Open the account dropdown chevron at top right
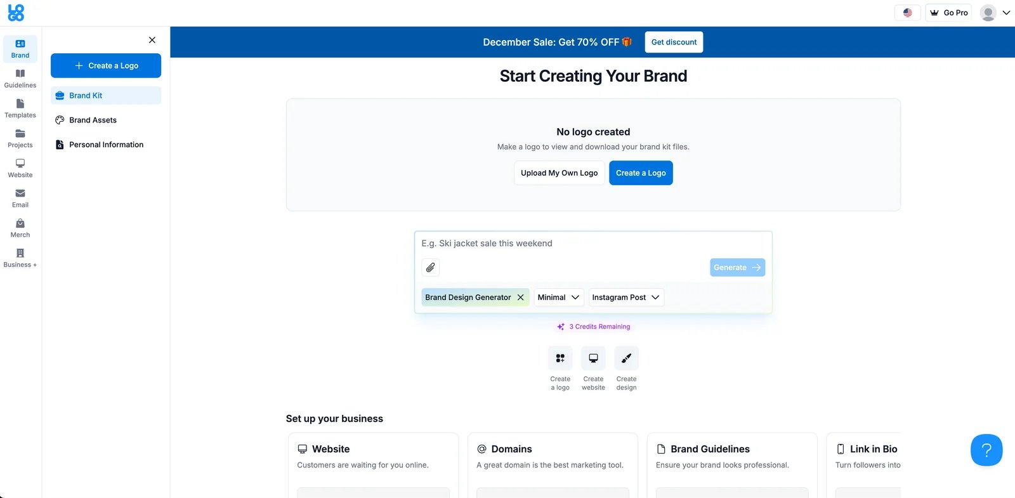The height and width of the screenshot is (498, 1015). tap(1007, 13)
